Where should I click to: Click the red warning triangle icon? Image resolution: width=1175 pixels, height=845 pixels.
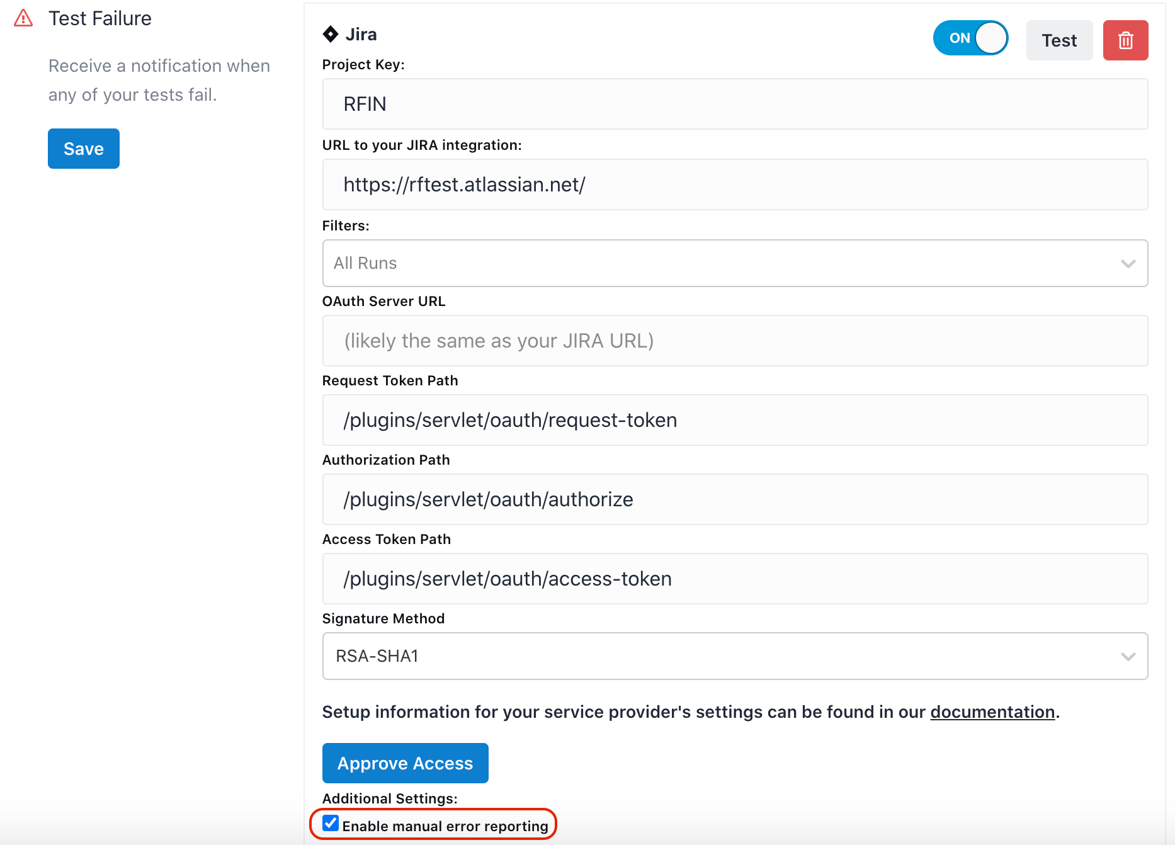click(23, 18)
